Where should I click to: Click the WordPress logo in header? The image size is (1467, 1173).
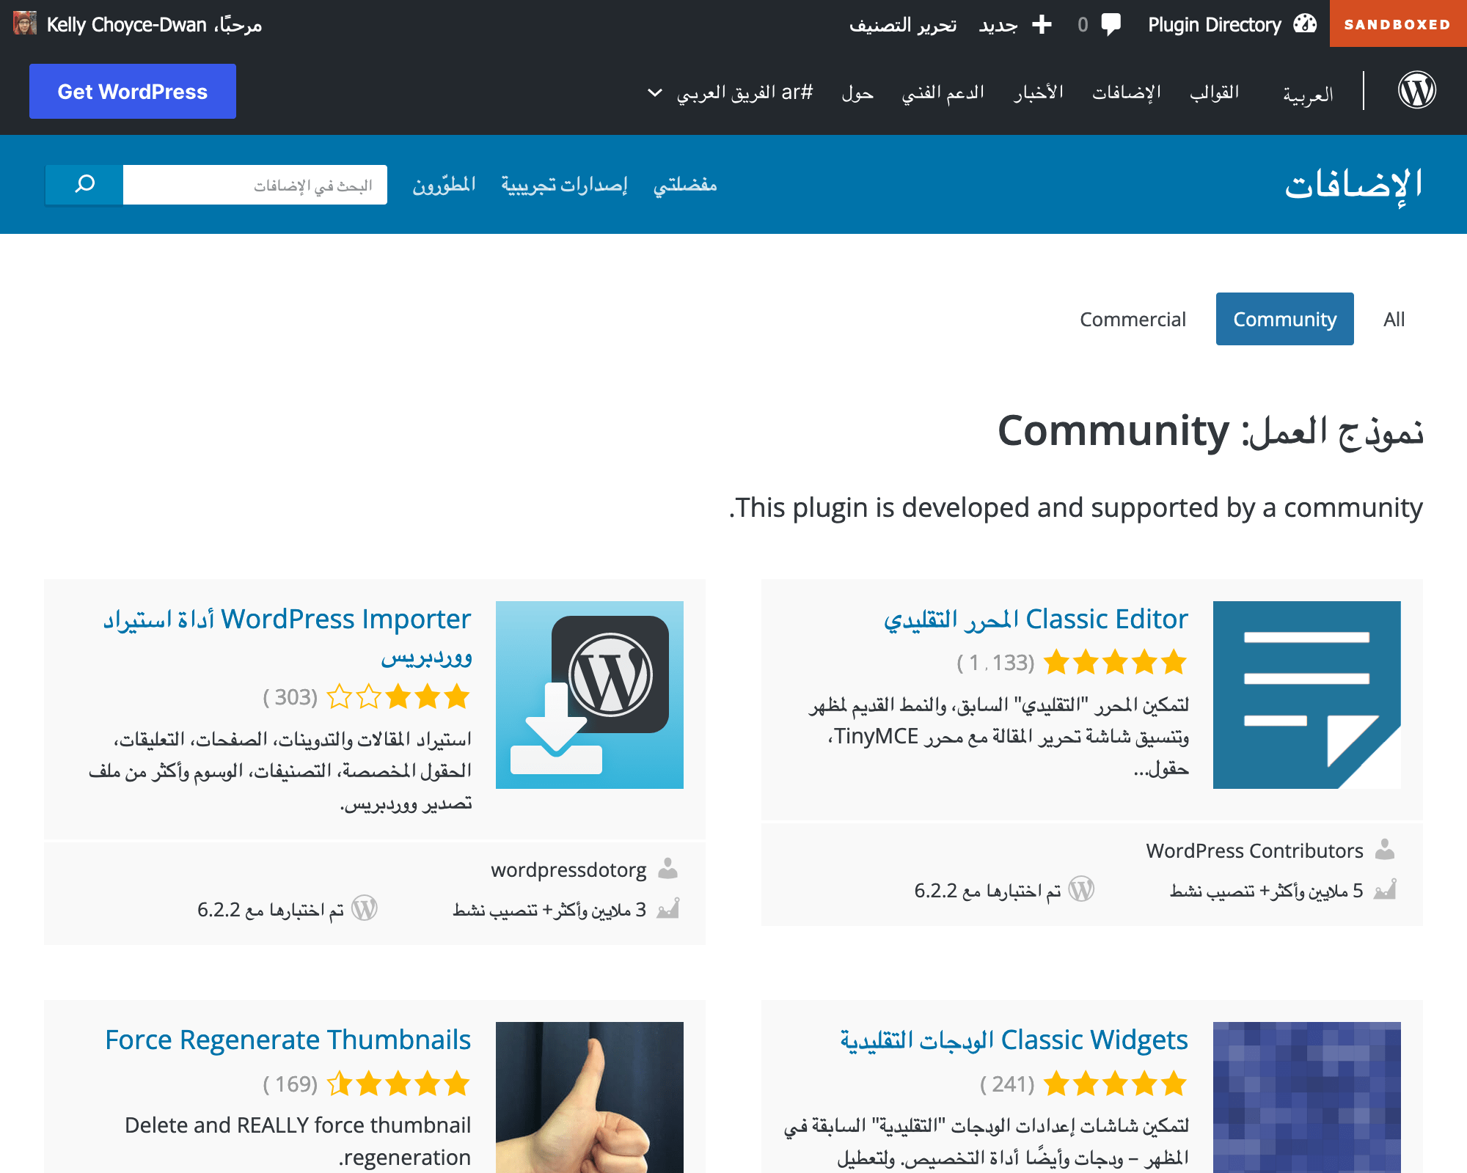[x=1416, y=91]
